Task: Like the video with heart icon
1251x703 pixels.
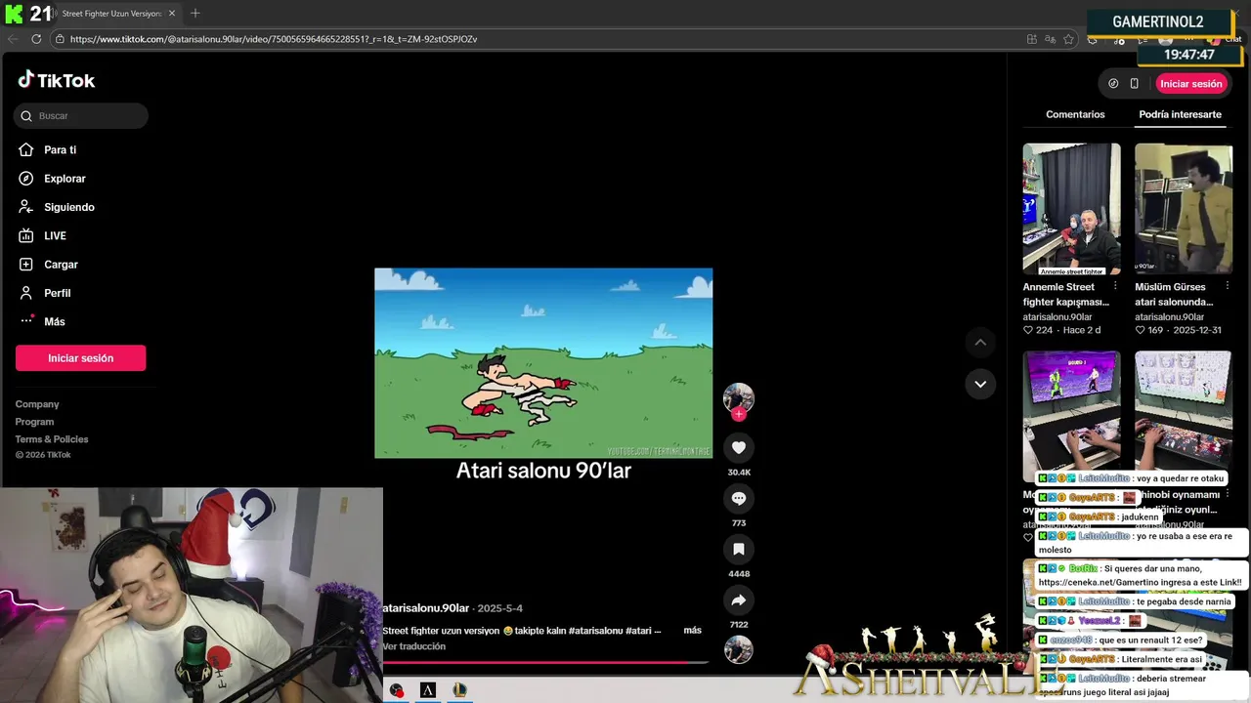Action: tap(739, 447)
